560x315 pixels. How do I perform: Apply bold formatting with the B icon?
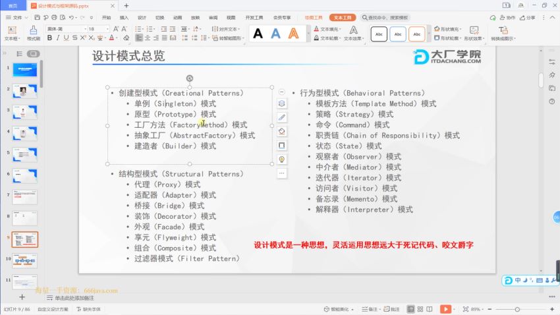[49, 38]
